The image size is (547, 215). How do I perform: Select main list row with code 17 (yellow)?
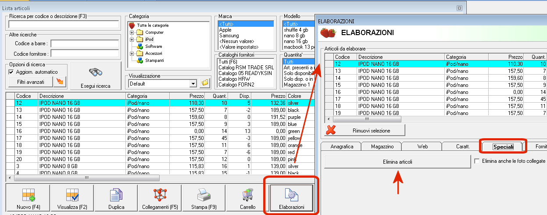click(x=160, y=138)
